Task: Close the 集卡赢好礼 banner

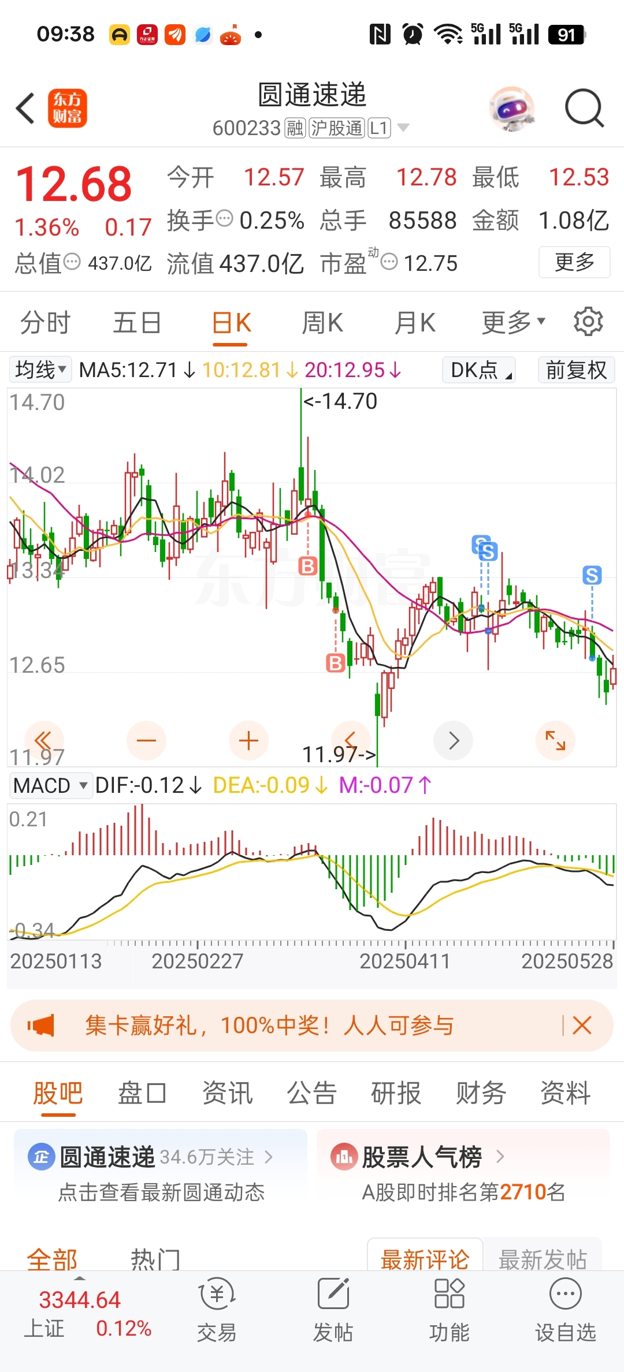Action: 582,1026
